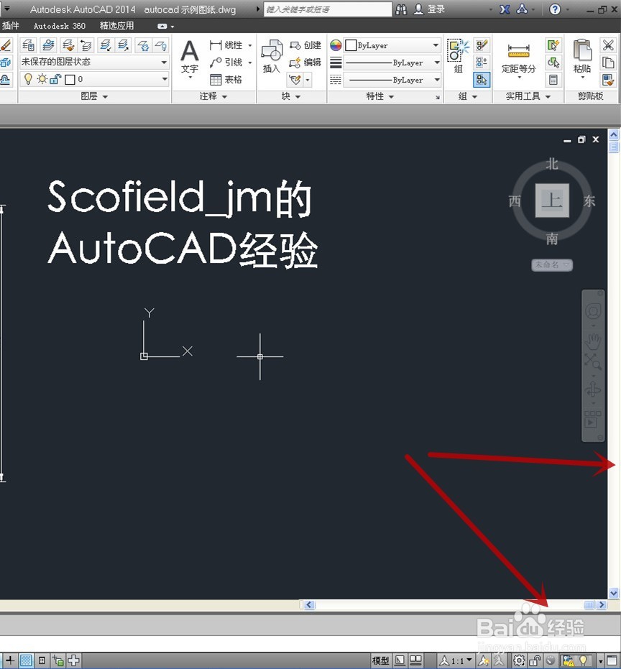Open the 1:1 annotation scale dropdown
The width and height of the screenshot is (621, 669).
456,660
